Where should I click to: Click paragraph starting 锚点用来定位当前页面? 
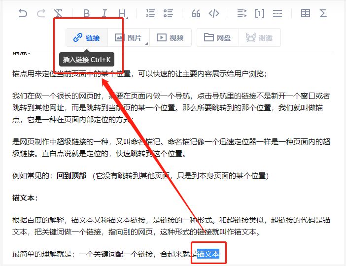coord(139,74)
